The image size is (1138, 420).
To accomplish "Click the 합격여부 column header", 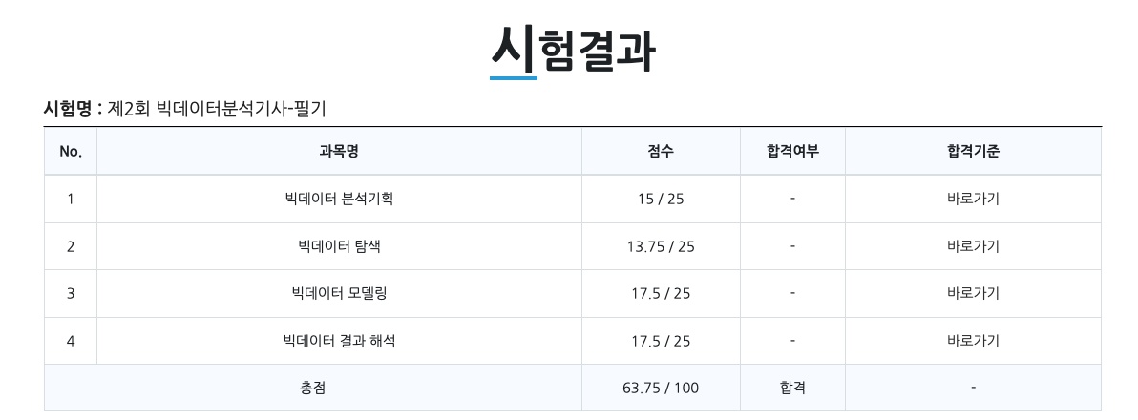I will [792, 151].
